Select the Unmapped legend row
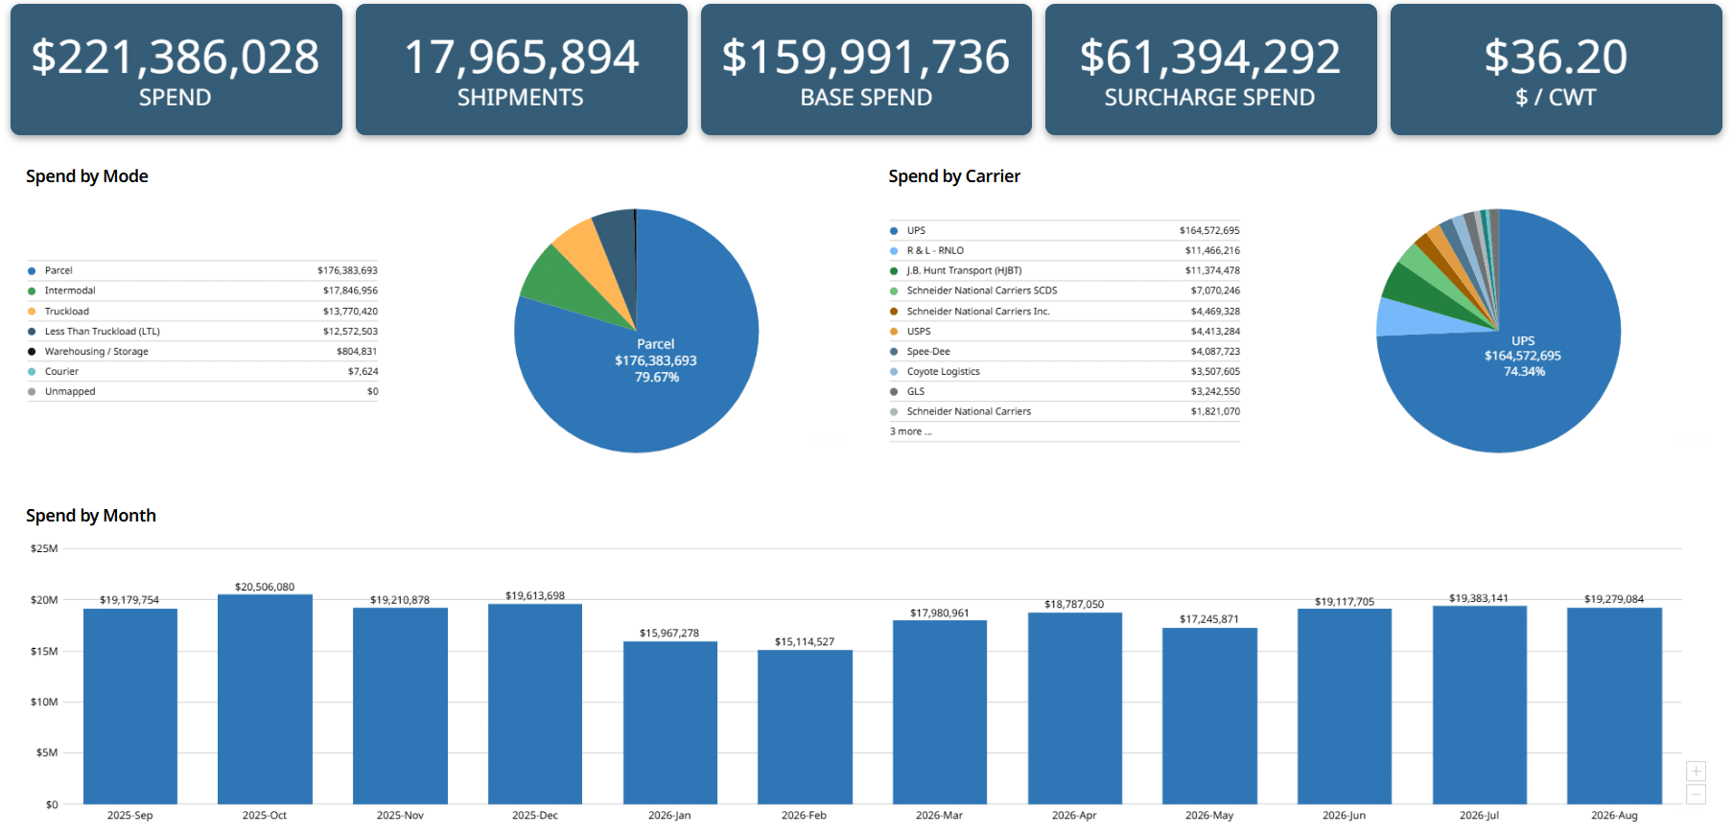Viewport: 1733px width, 834px height. [202, 391]
